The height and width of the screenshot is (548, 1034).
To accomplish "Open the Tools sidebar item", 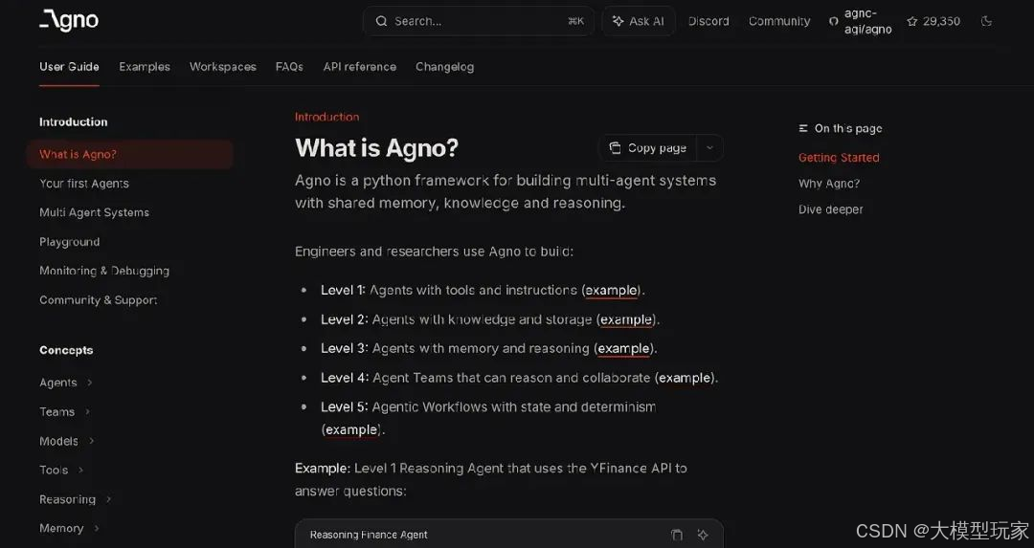I will coord(54,470).
